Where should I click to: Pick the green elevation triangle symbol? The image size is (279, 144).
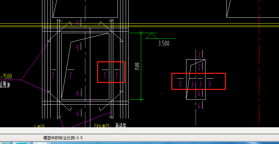point(151,36)
